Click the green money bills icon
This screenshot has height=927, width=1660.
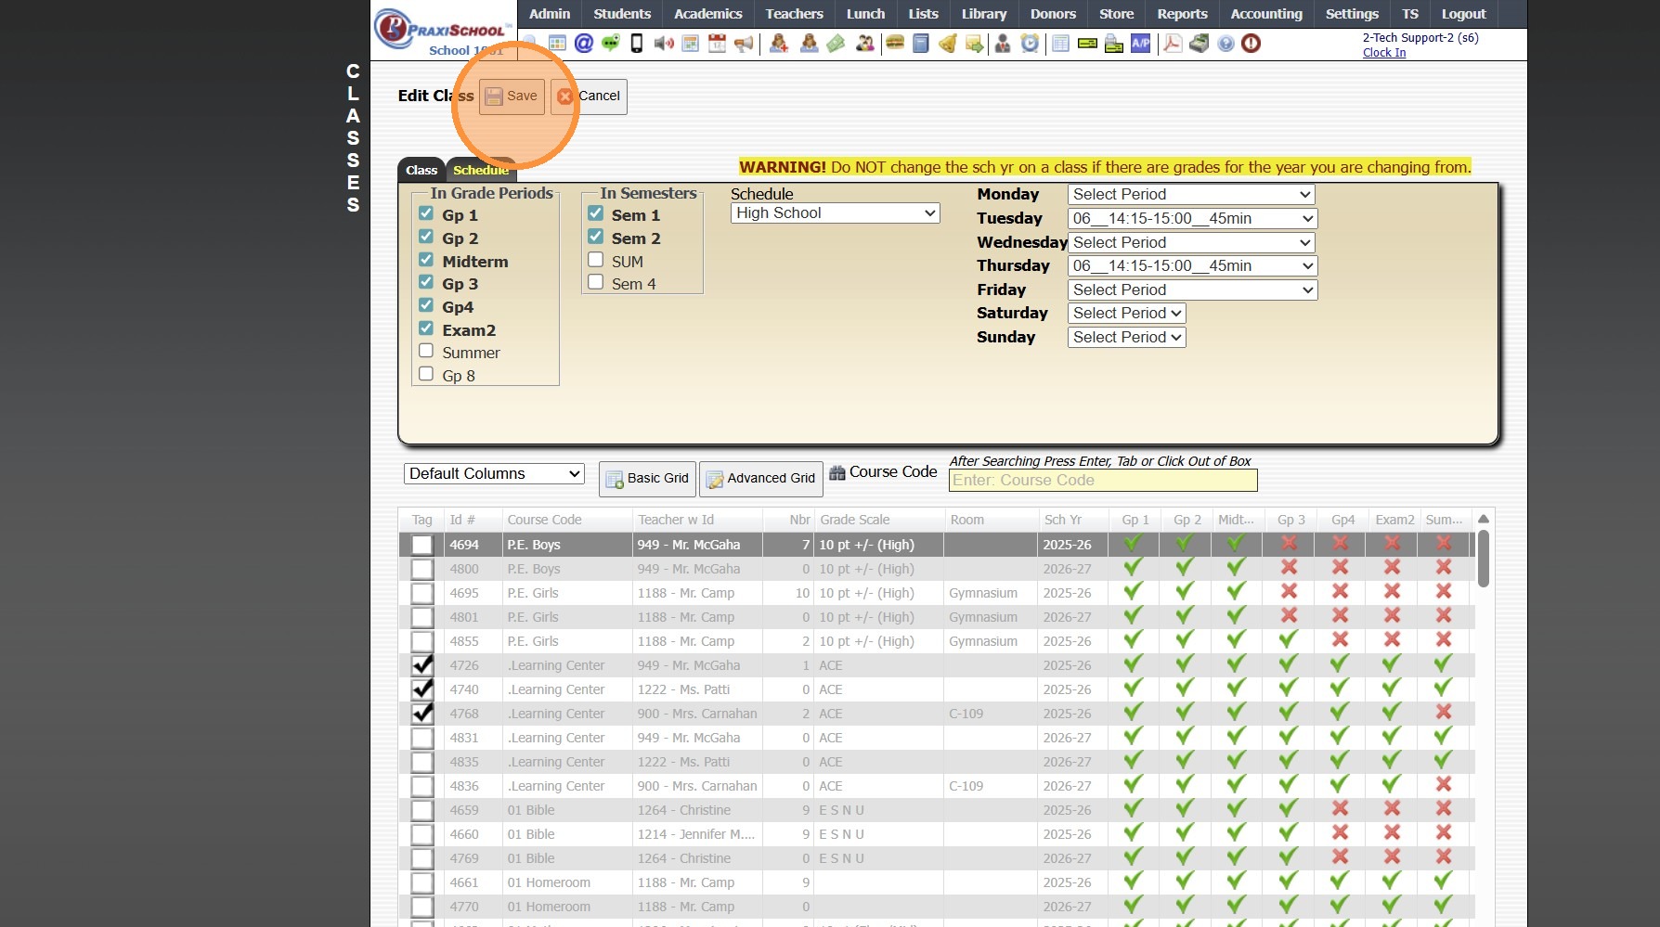coord(836,43)
